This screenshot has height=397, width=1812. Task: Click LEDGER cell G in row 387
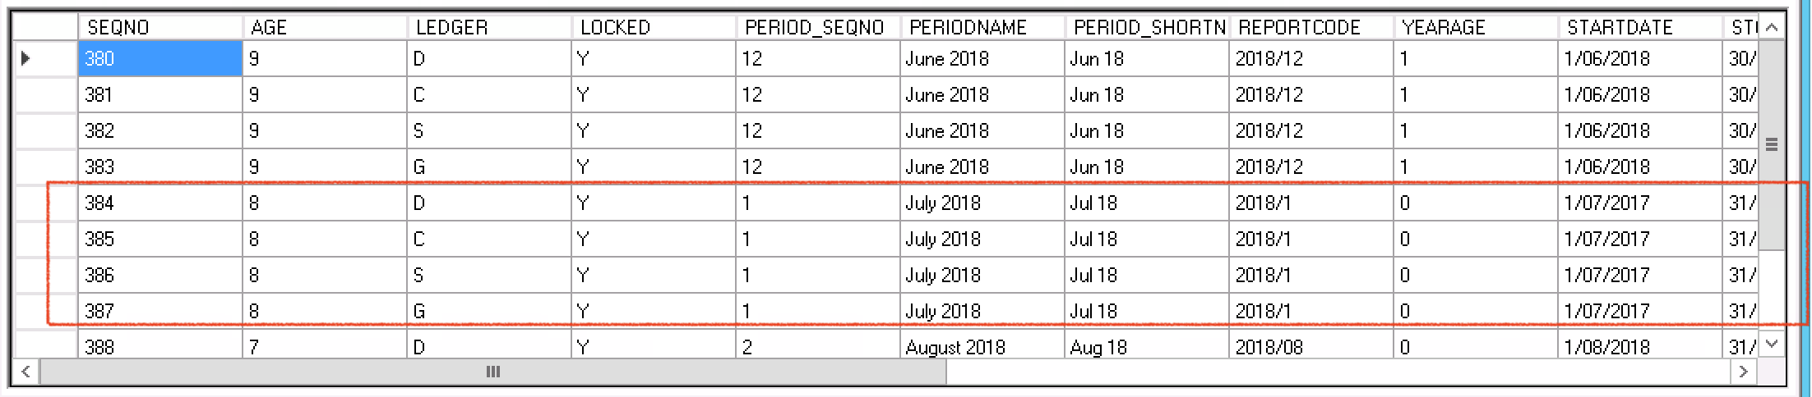click(489, 311)
